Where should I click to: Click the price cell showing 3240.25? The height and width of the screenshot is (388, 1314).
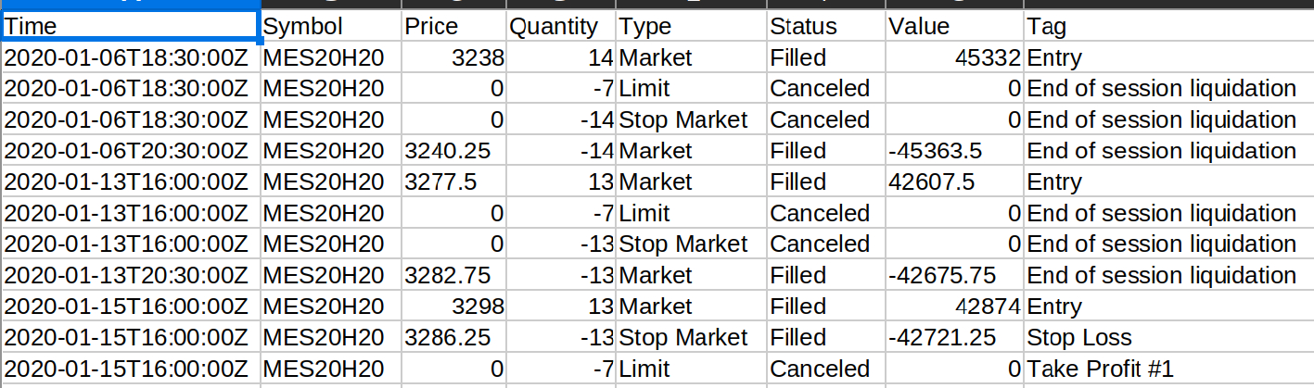[453, 151]
